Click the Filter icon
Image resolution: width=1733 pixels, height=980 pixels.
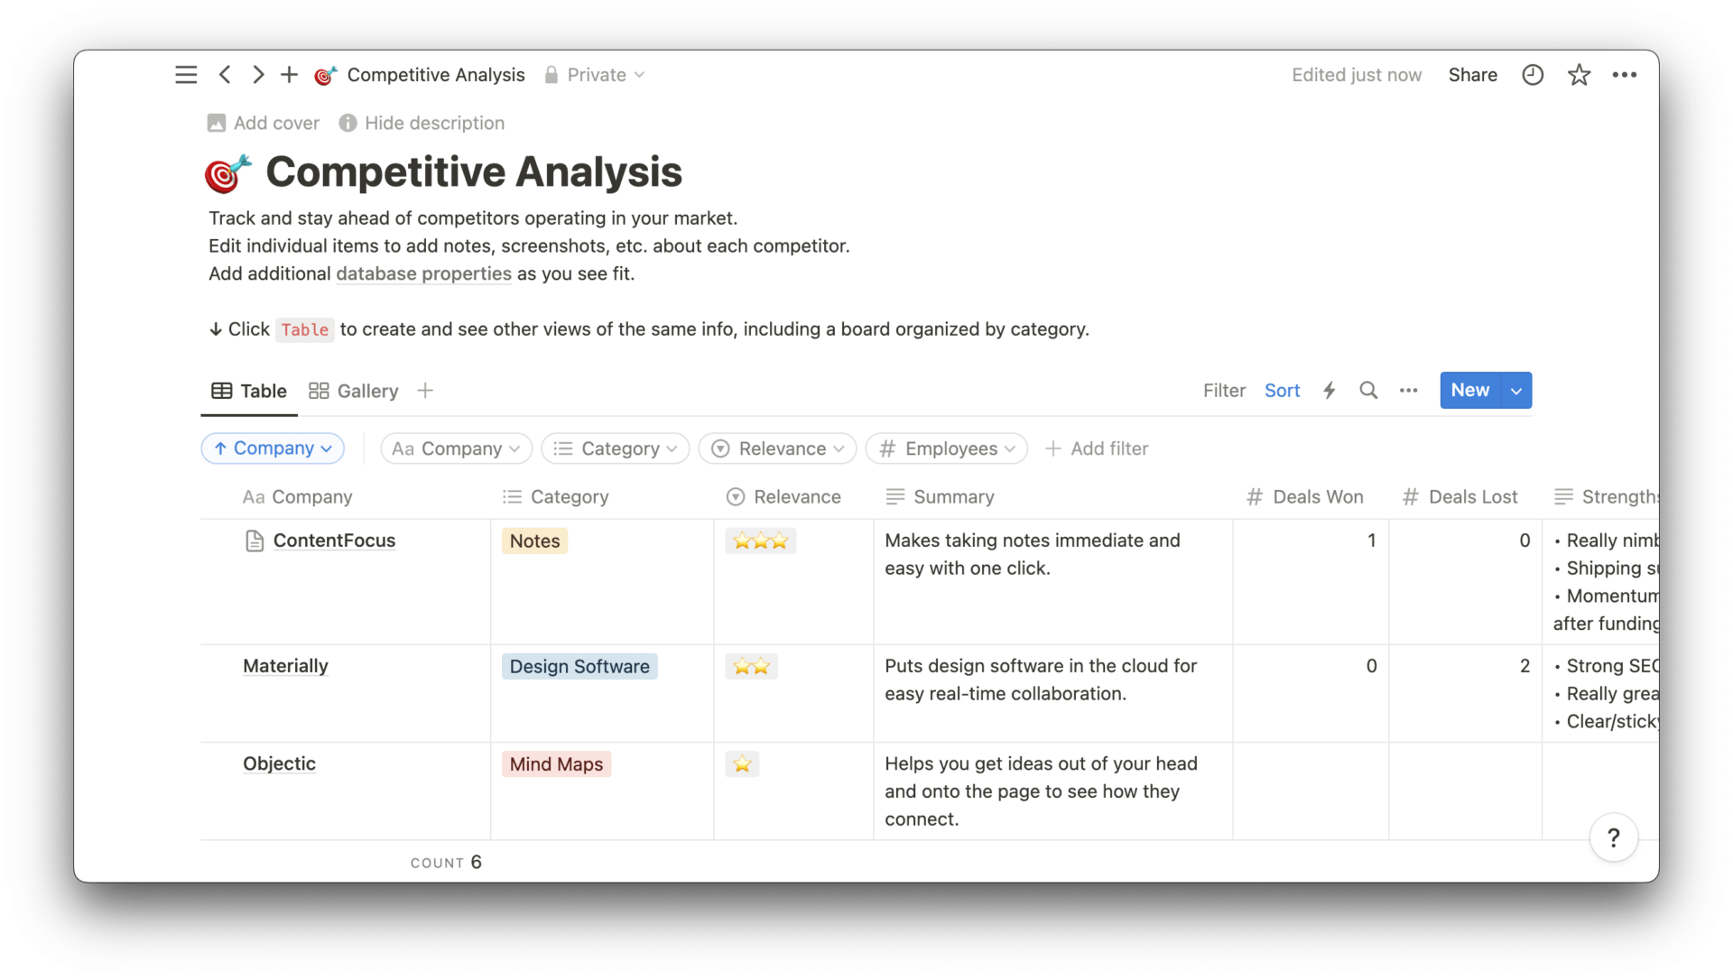(1225, 390)
